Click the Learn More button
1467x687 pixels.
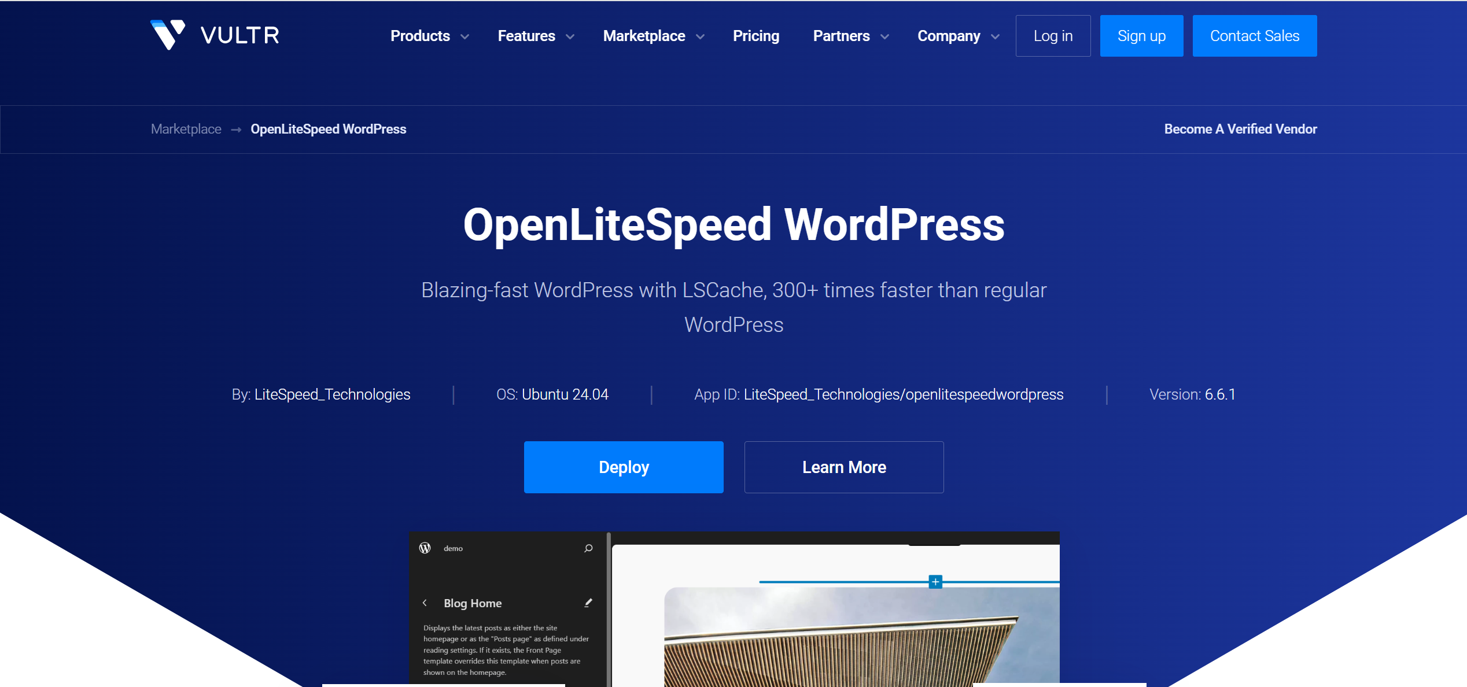tap(844, 467)
